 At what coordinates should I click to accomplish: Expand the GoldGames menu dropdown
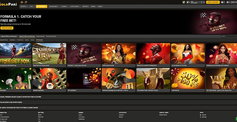click(x=54, y=6)
